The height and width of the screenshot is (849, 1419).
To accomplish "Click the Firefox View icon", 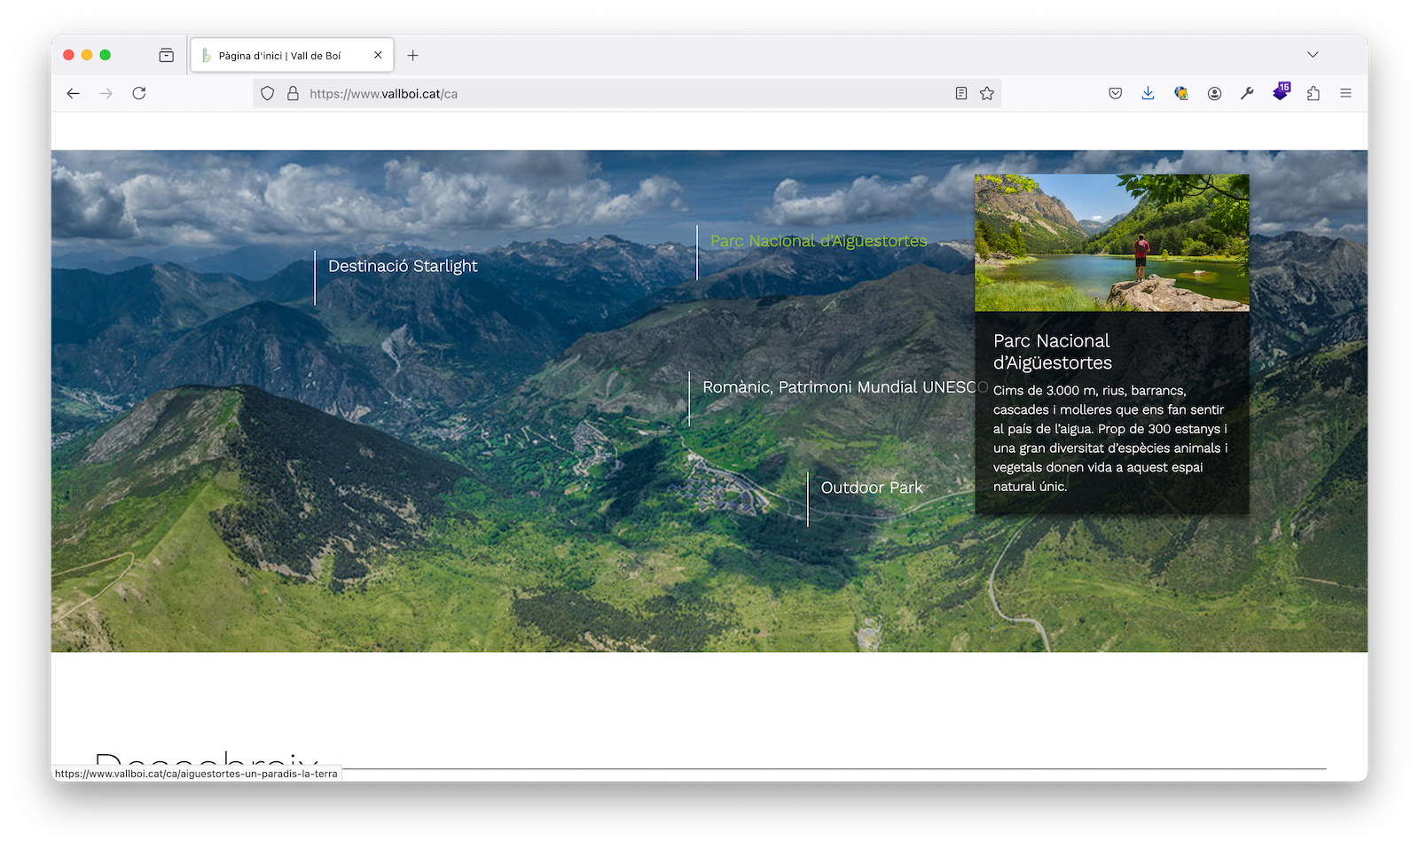I will tap(166, 55).
